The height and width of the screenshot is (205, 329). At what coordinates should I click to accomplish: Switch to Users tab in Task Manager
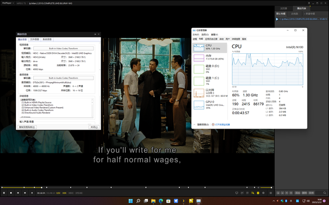point(228,39)
